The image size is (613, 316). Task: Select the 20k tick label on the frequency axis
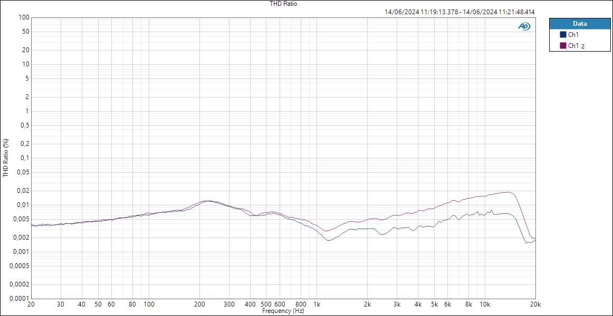tap(536, 304)
